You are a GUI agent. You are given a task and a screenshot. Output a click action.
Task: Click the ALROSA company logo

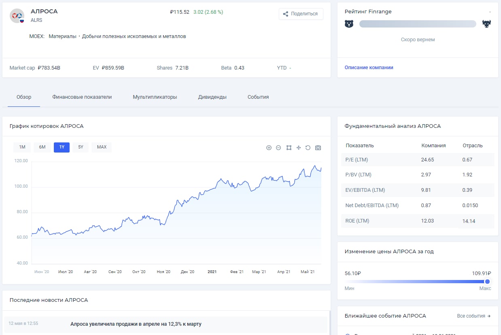tap(17, 15)
